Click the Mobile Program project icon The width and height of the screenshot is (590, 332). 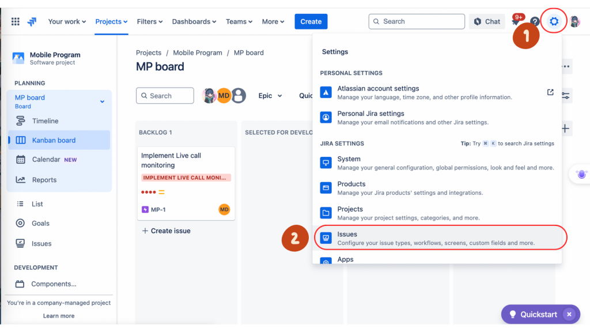click(18, 58)
